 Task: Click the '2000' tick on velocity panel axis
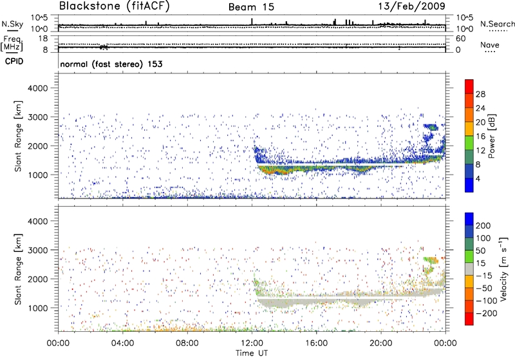pos(37,279)
